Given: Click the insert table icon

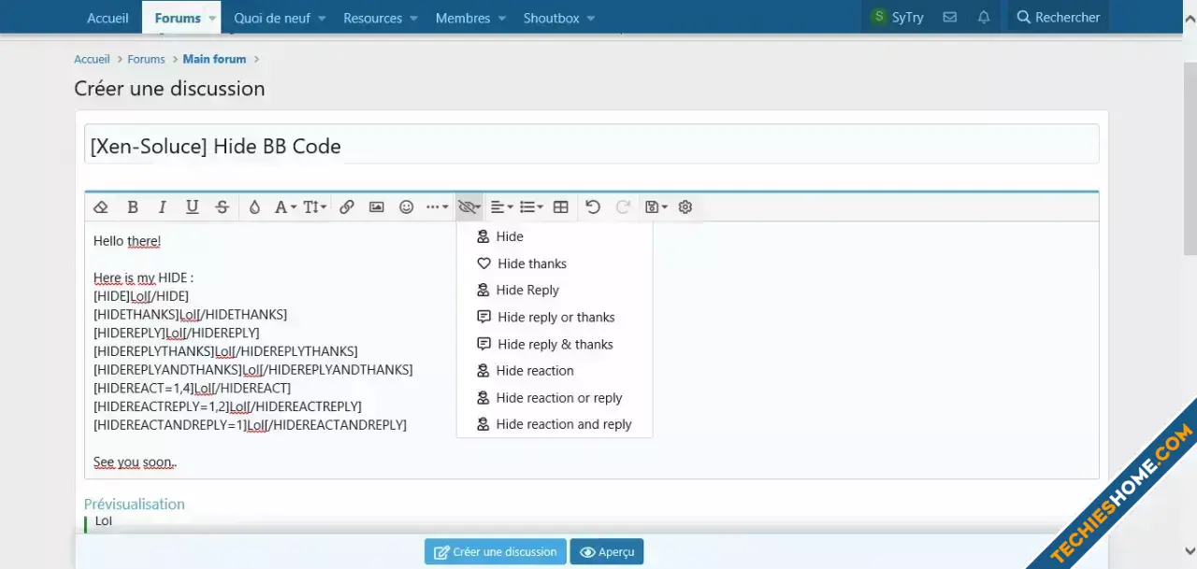Looking at the screenshot, I should [x=561, y=207].
